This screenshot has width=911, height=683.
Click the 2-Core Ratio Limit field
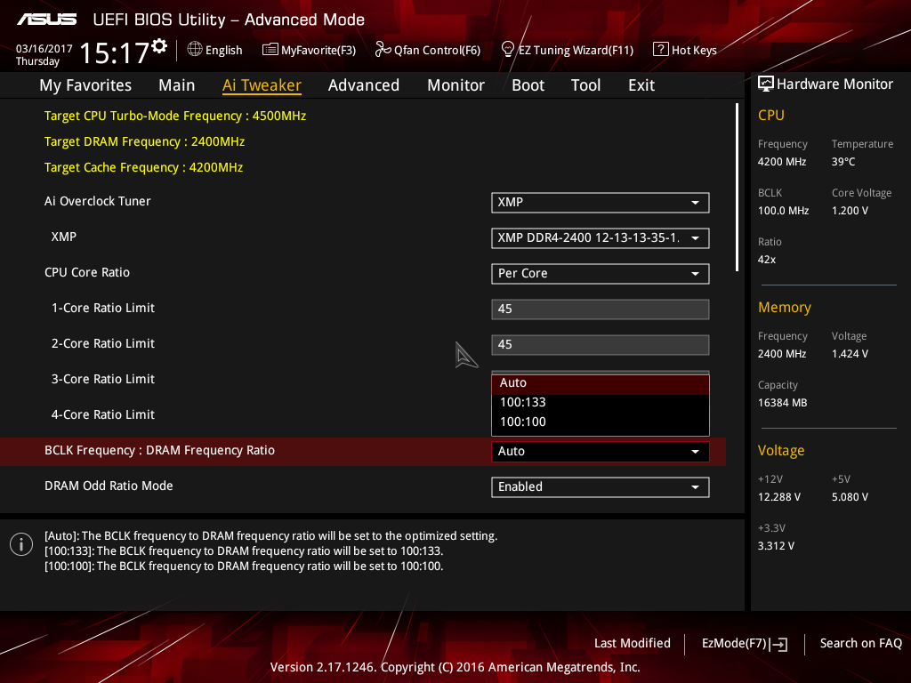tap(601, 344)
